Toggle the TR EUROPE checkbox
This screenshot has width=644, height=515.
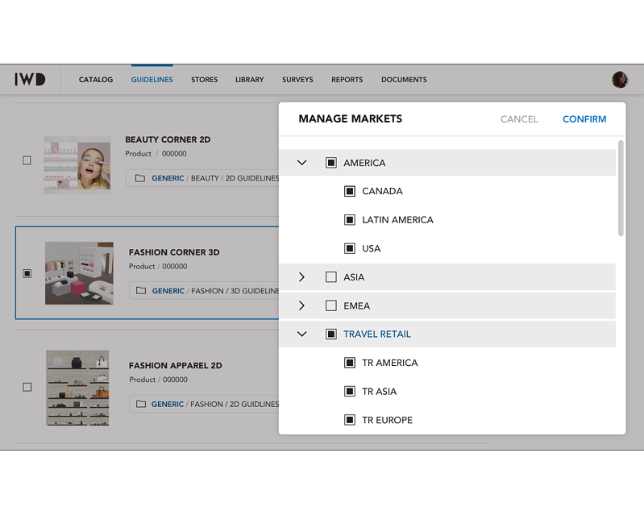pyautogui.click(x=350, y=420)
